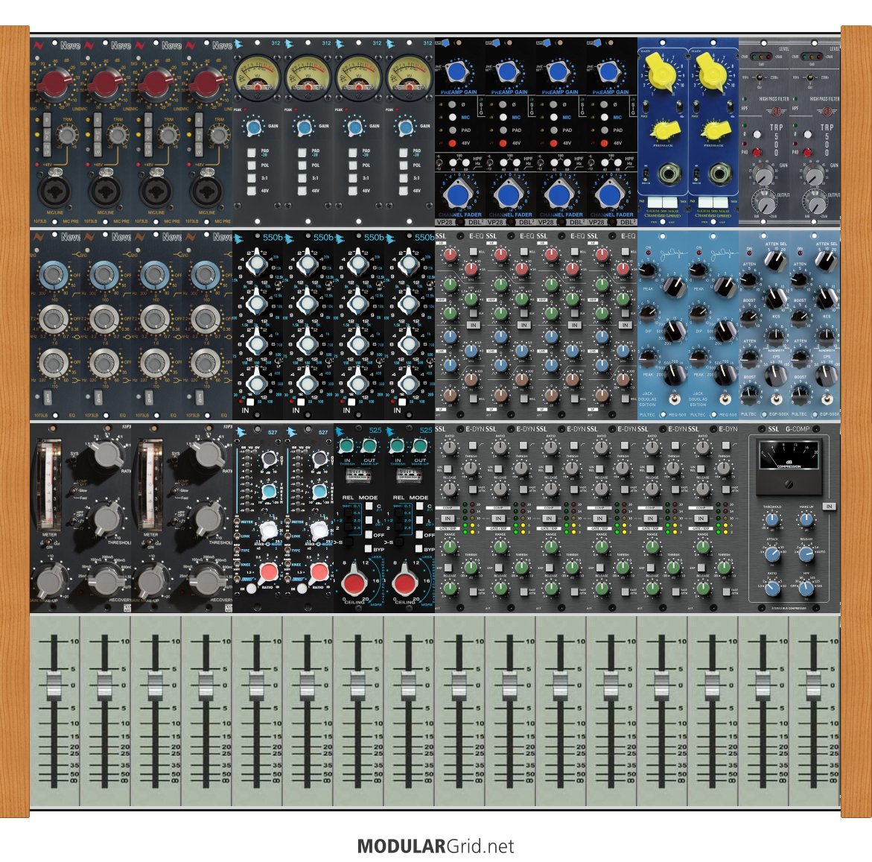The image size is (872, 862).
Task: Click the VU meter on first API 312
Action: pos(258,77)
